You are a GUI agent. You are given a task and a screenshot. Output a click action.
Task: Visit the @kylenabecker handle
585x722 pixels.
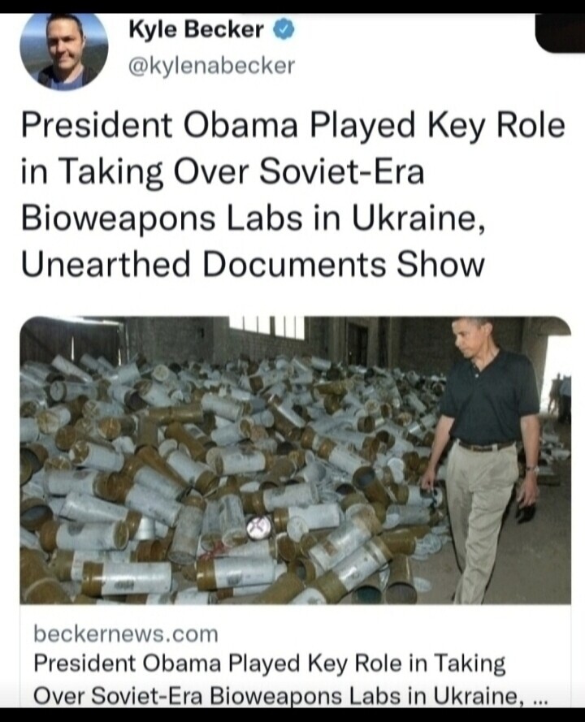coord(211,66)
